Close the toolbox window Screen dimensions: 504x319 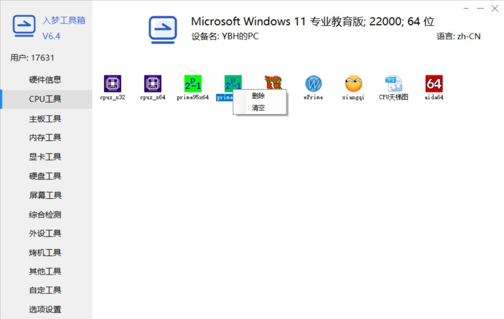(495, 8)
